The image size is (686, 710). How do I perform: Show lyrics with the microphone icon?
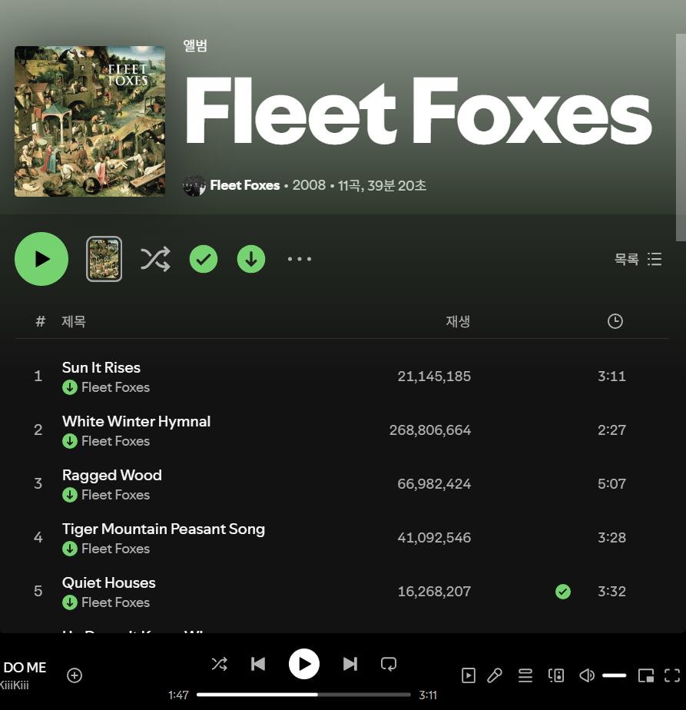pos(495,675)
